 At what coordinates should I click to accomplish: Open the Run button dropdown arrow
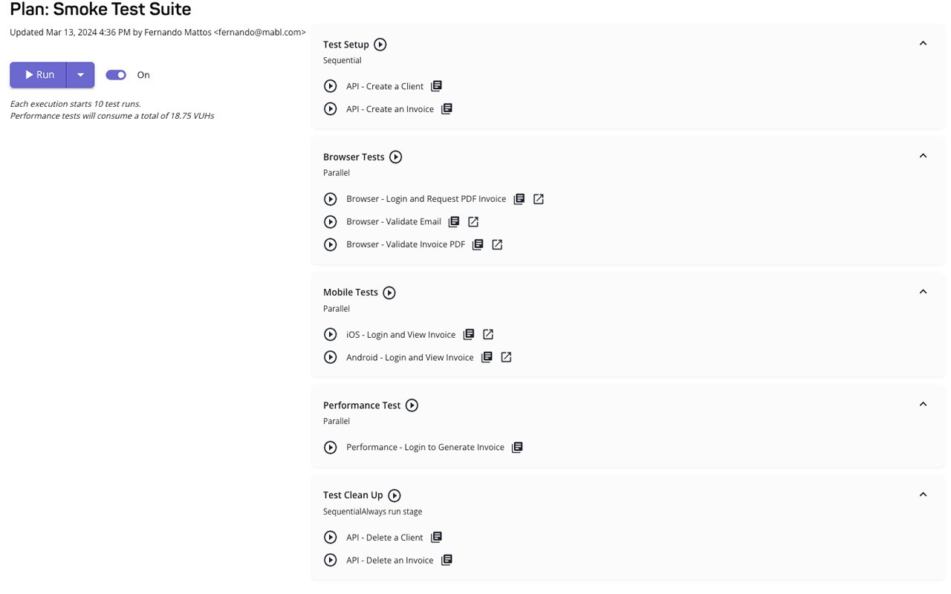[80, 74]
